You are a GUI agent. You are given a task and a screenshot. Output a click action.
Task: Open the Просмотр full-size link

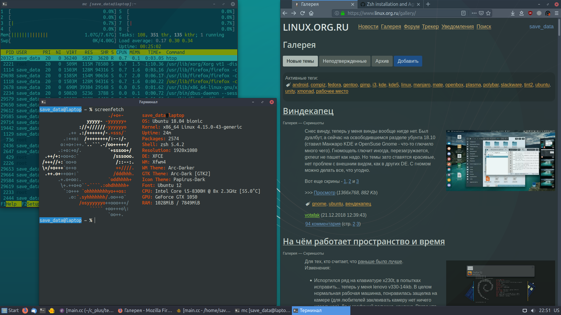tap(324, 193)
